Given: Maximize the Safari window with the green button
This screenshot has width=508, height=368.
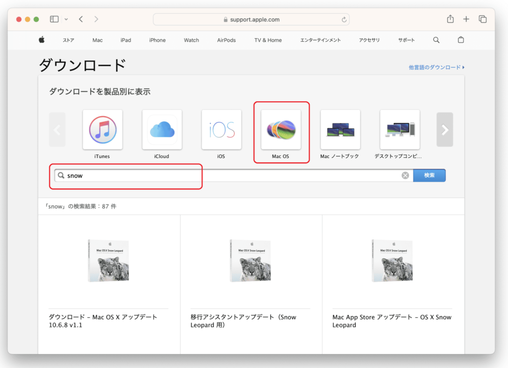Looking at the screenshot, I should (x=36, y=19).
